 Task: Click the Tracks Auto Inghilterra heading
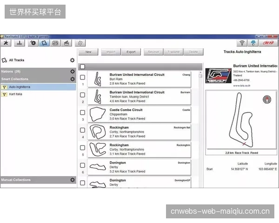(x=242, y=52)
